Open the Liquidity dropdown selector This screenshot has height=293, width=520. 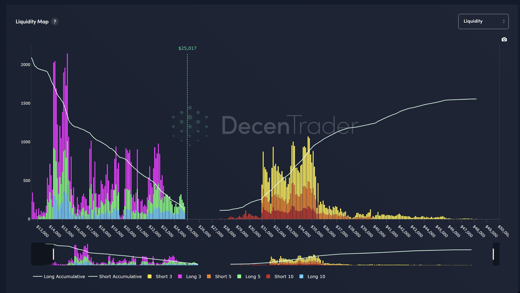tap(483, 21)
